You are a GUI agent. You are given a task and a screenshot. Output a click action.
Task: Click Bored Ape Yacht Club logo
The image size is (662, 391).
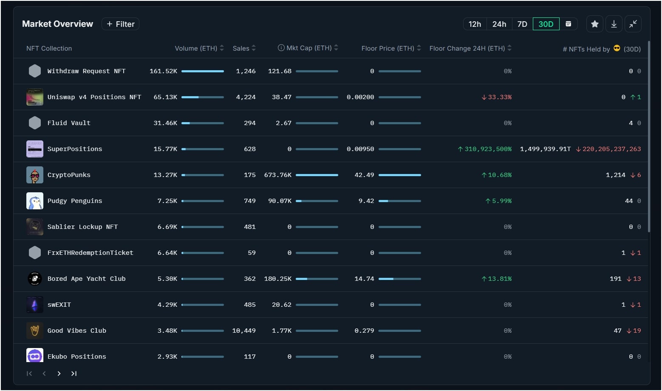35,279
